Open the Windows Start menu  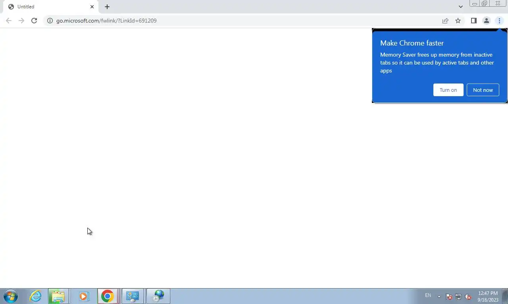tap(11, 296)
